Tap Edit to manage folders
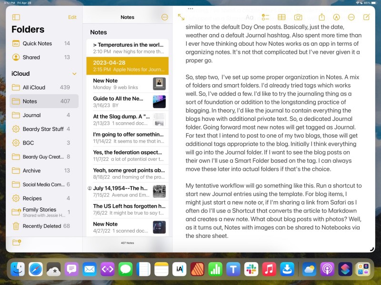The height and width of the screenshot is (285, 381). [72, 17]
